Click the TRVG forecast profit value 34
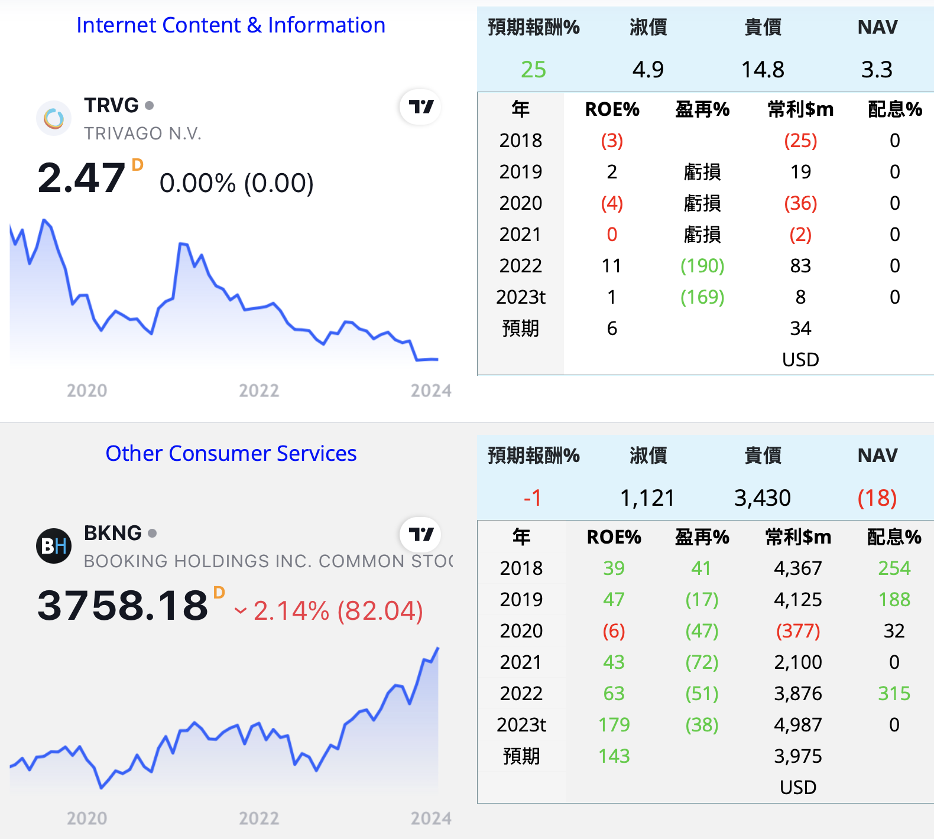The width and height of the screenshot is (934, 839). pos(801,329)
